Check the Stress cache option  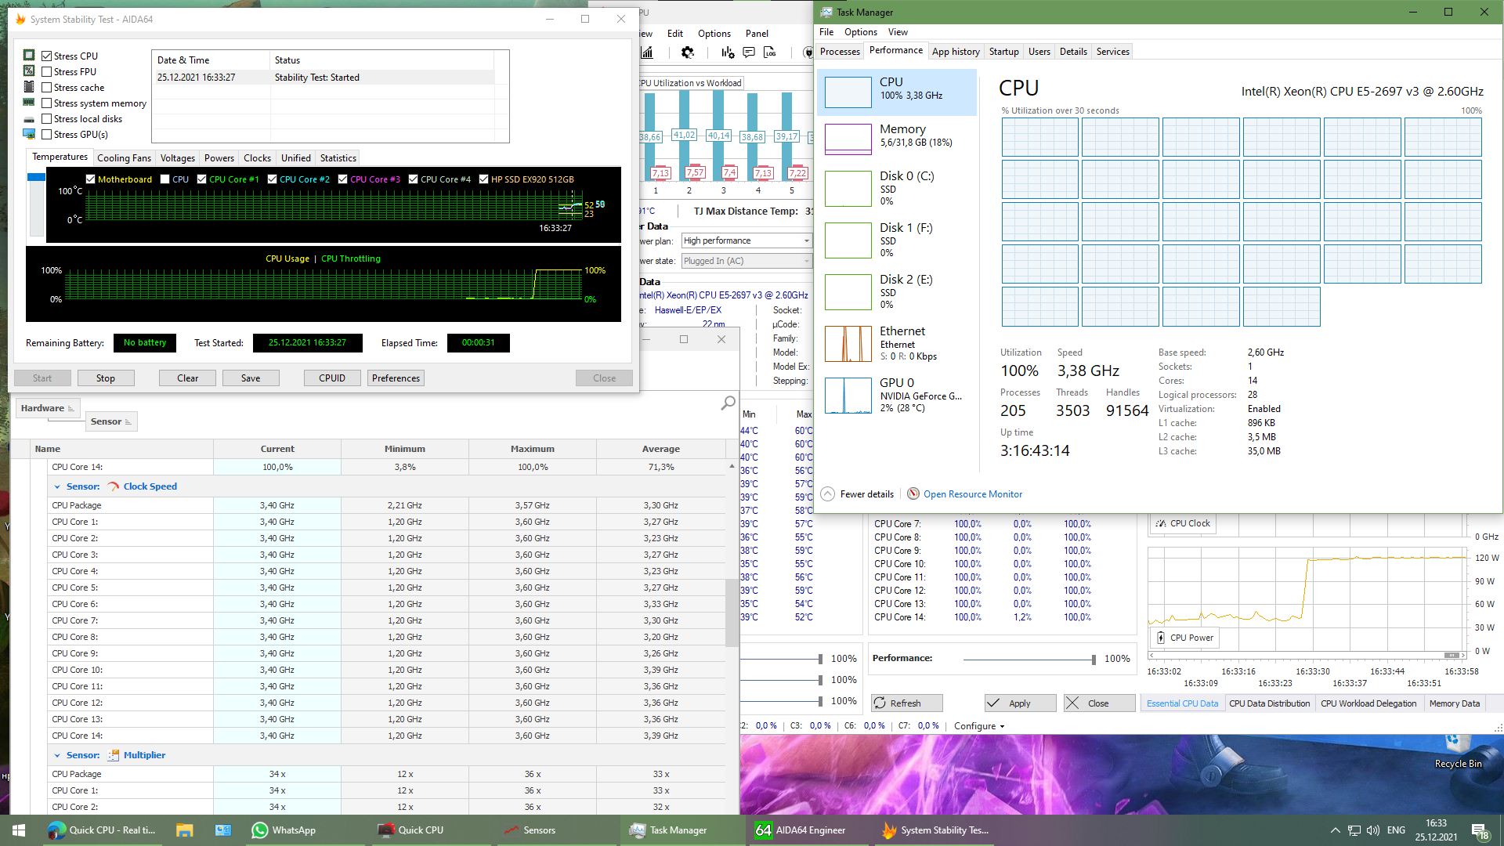click(x=47, y=88)
